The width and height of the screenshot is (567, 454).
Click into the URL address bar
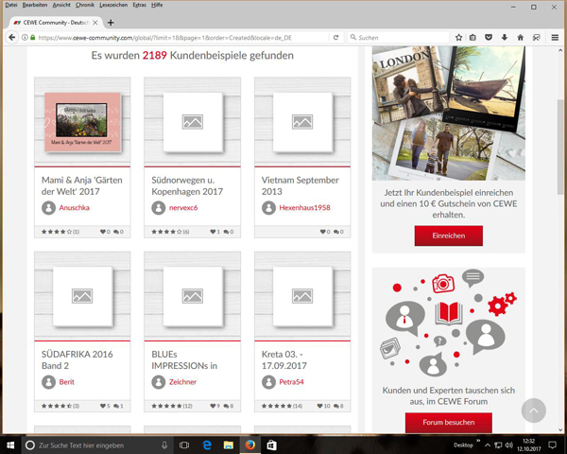[x=180, y=37]
